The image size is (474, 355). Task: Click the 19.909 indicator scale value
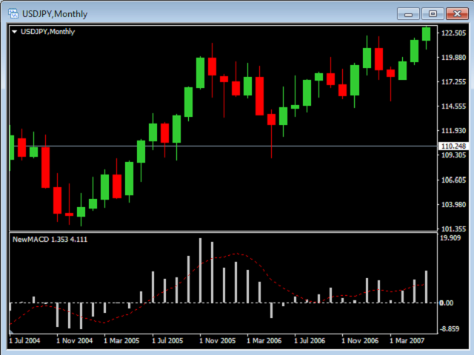[x=450, y=238]
